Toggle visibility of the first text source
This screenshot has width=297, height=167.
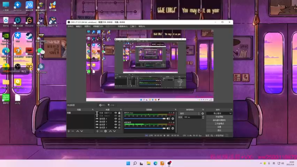tap(116, 113)
